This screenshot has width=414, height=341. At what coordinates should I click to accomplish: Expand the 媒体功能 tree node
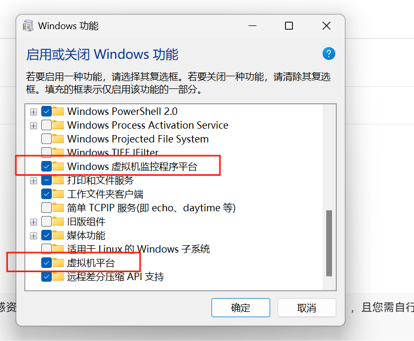33,236
